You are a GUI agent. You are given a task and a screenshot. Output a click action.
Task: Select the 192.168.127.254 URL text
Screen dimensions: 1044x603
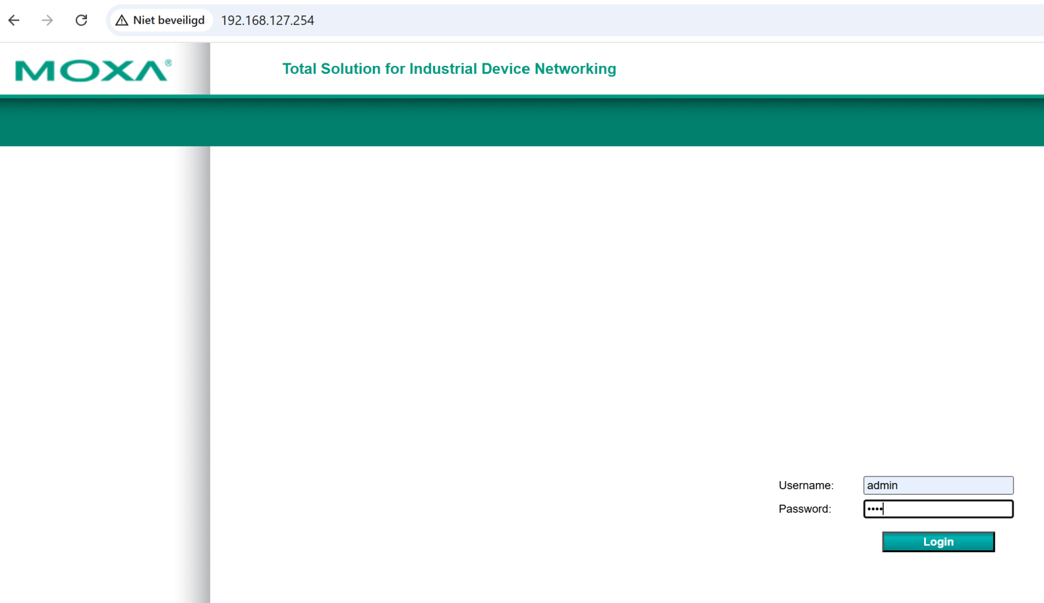[x=267, y=21]
